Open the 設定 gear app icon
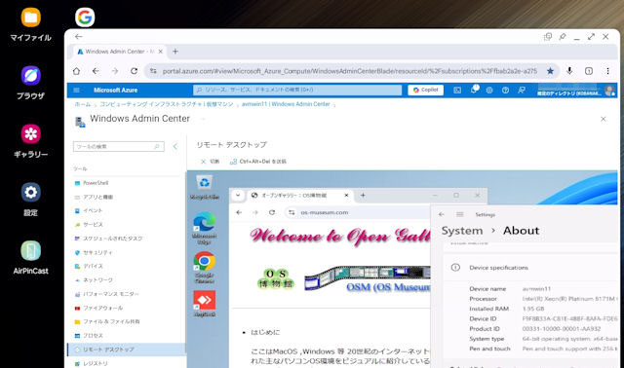 pos(30,193)
